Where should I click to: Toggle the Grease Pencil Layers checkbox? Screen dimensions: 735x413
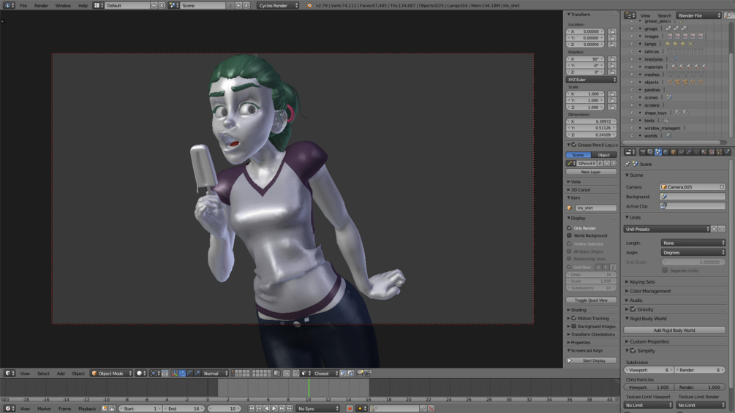click(574, 145)
